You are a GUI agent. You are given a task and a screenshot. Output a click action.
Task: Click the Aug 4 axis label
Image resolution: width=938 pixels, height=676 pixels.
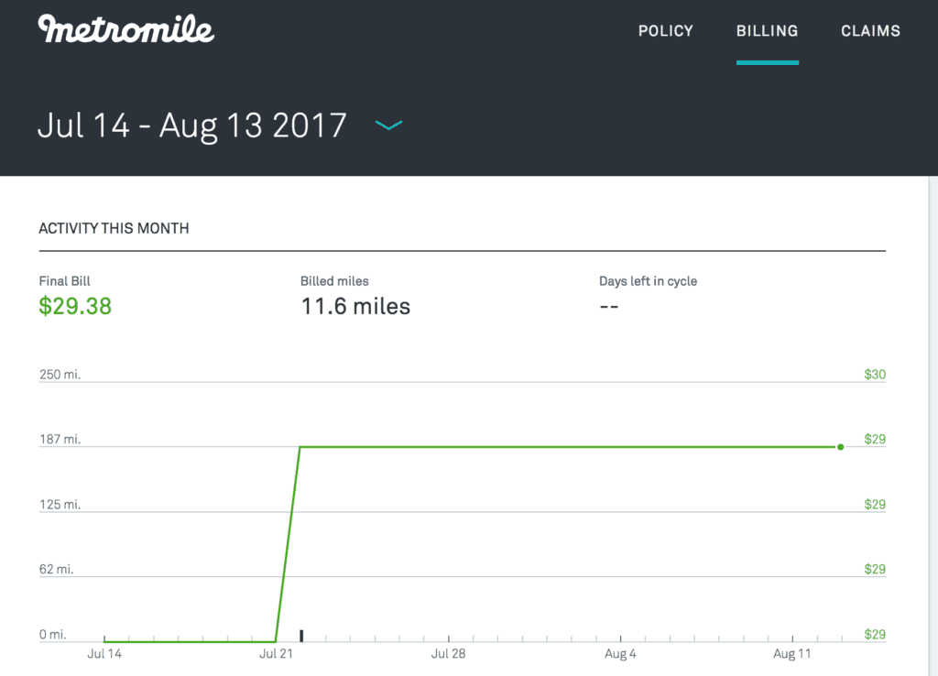[x=620, y=654]
